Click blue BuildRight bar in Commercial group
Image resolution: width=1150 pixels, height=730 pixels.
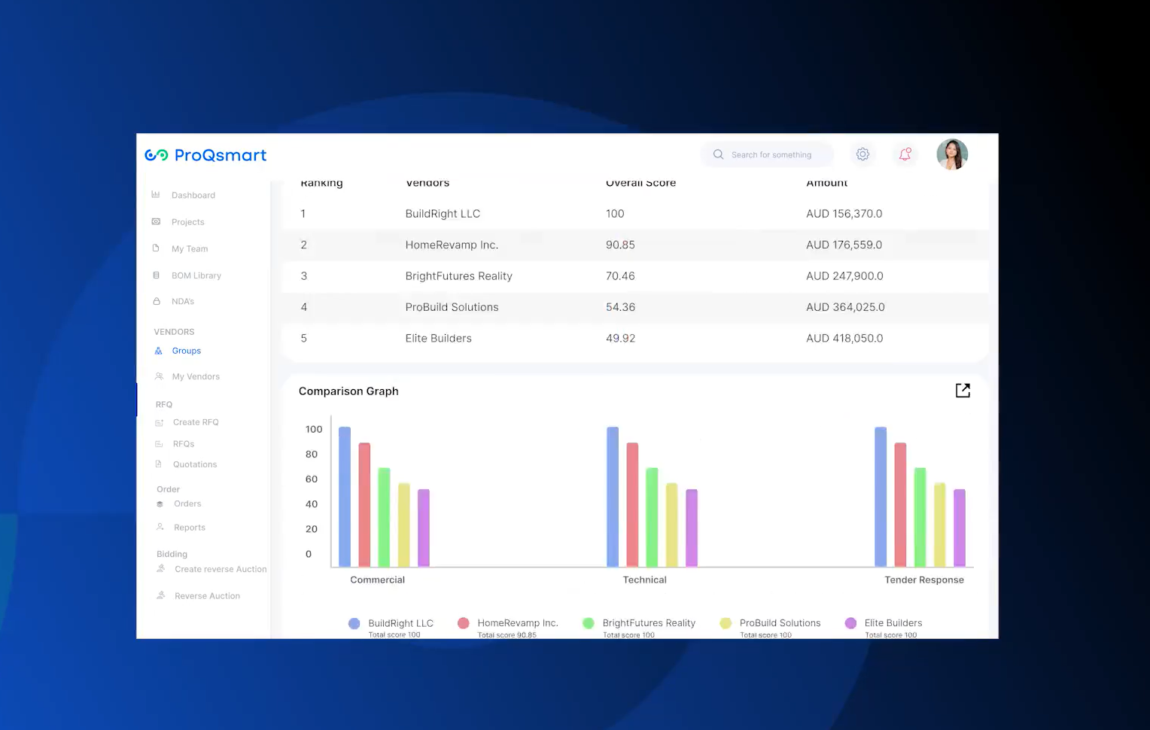pyautogui.click(x=345, y=497)
